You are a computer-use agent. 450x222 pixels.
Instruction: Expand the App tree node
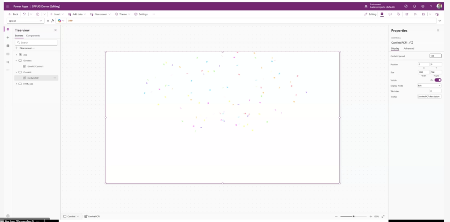(x=16, y=55)
